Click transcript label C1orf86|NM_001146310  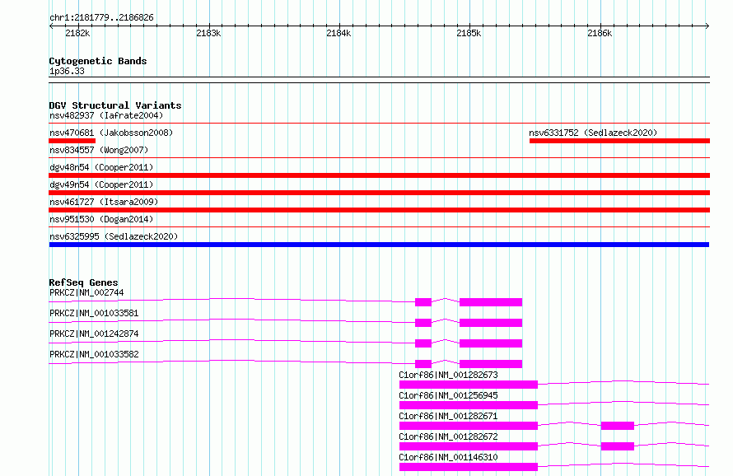click(x=448, y=457)
